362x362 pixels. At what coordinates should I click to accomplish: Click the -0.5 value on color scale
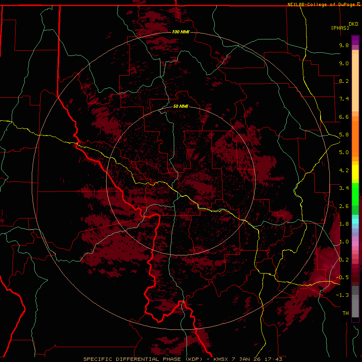(x=342, y=278)
